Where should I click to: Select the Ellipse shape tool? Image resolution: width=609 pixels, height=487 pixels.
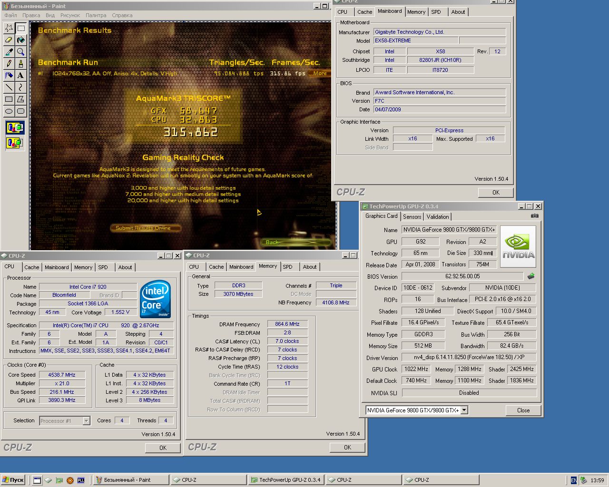tap(9, 111)
